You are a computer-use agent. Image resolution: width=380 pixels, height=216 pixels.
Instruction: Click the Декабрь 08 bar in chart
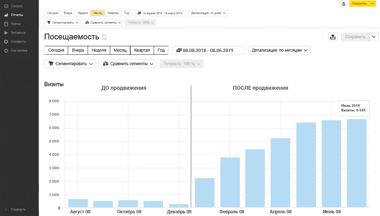pos(178,206)
